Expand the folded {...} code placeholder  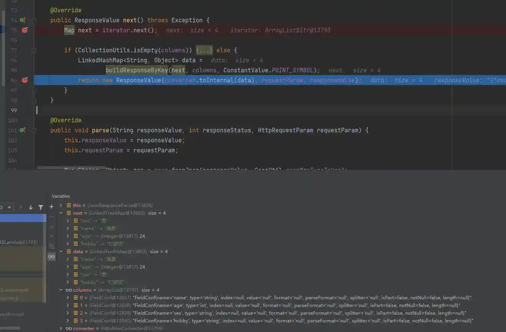[204, 50]
